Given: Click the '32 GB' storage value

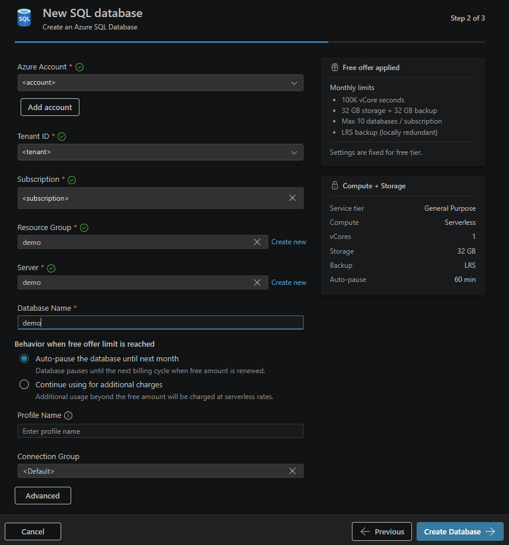Looking at the screenshot, I should (466, 251).
